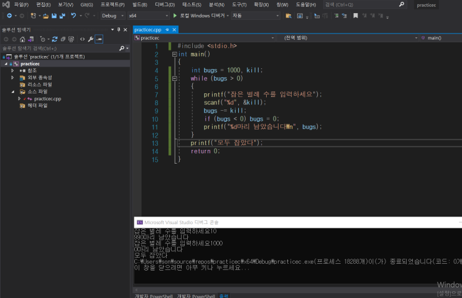
Task: Open the practicec project scope dropdown
Action: (204, 38)
